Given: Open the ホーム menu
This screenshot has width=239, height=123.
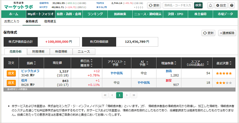Looking at the screenshot, I should (x=14, y=14).
